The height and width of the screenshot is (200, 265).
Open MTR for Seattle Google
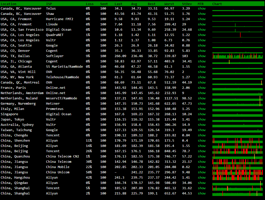click(x=202, y=45)
